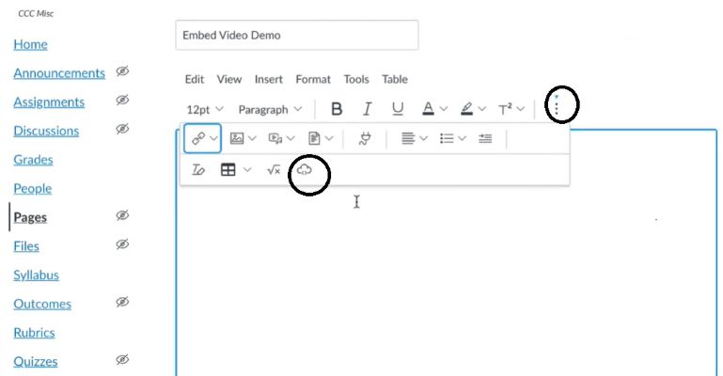Open the Pages link

click(x=30, y=217)
